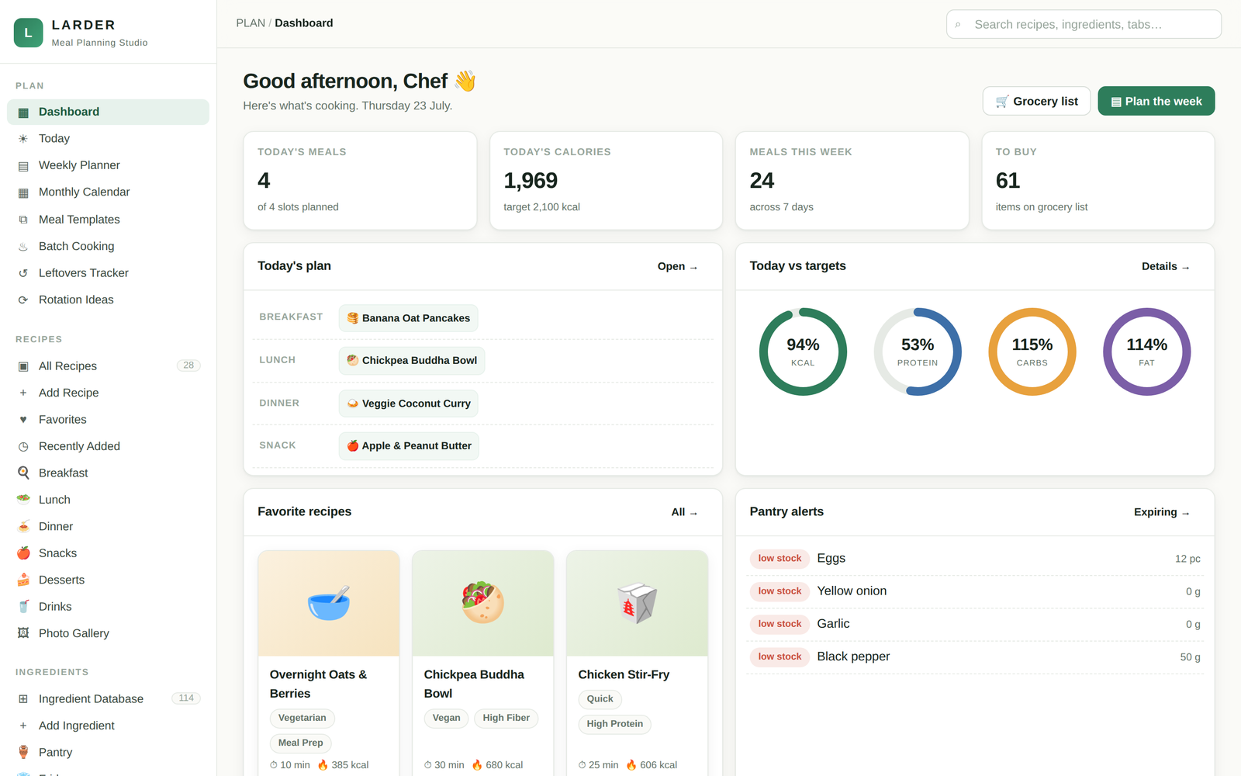The image size is (1241, 776).
Task: Click the heart icon for Favorites
Action: (23, 420)
